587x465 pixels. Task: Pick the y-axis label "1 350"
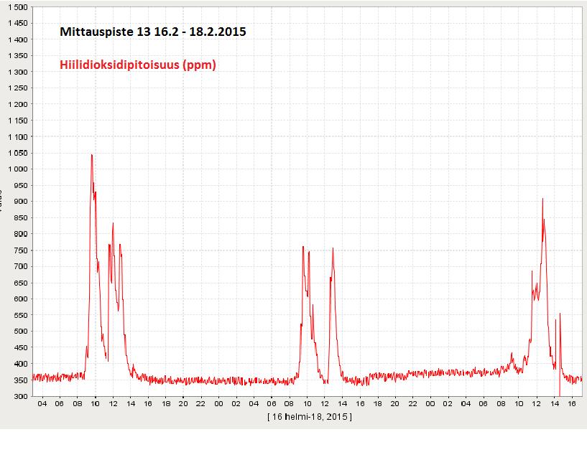pos(17,56)
